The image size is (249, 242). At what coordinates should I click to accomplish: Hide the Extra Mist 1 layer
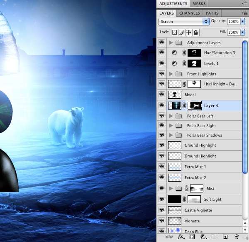point(162,167)
